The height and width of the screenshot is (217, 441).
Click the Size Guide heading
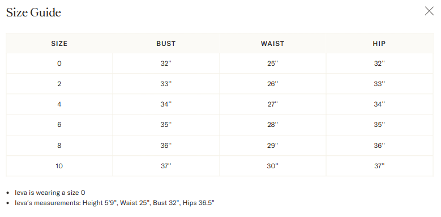coord(33,12)
